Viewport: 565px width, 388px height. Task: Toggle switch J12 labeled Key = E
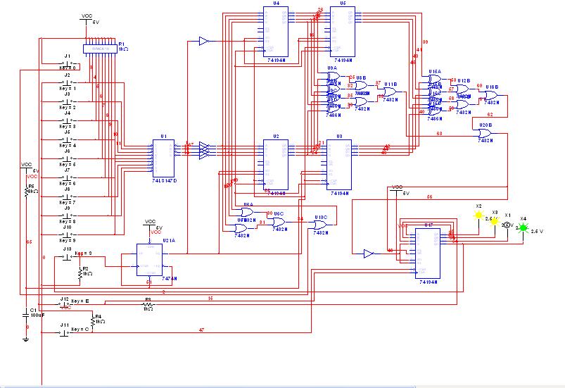pyautogui.click(x=65, y=304)
